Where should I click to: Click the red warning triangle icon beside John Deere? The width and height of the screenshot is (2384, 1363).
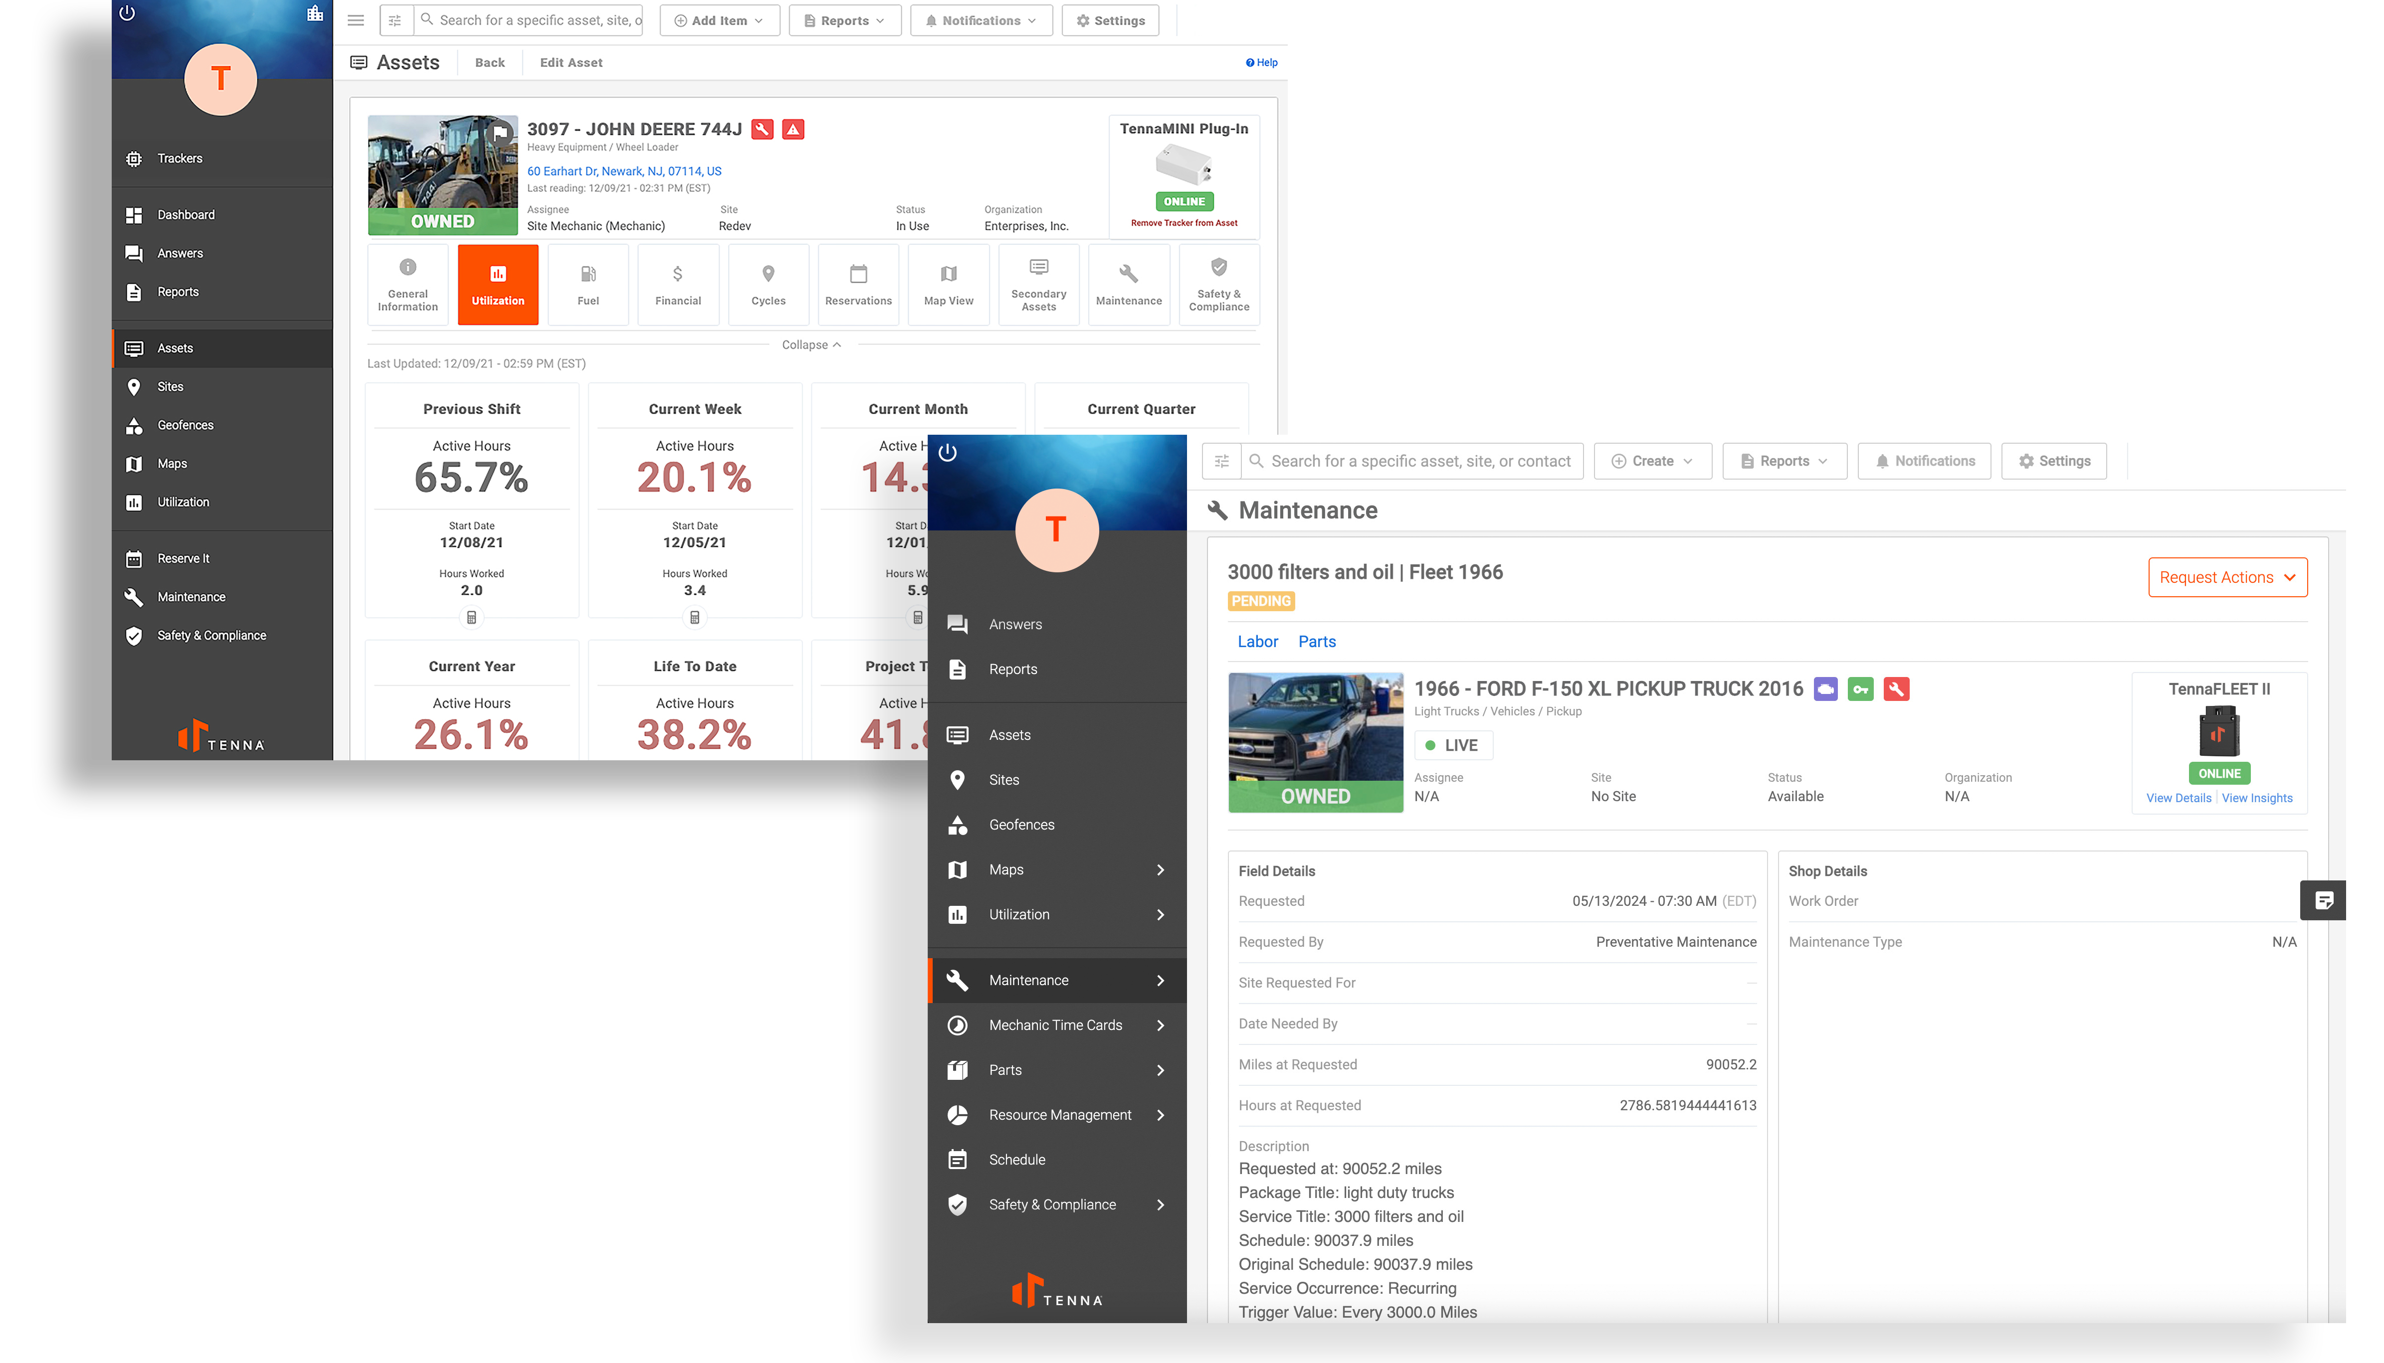793,129
